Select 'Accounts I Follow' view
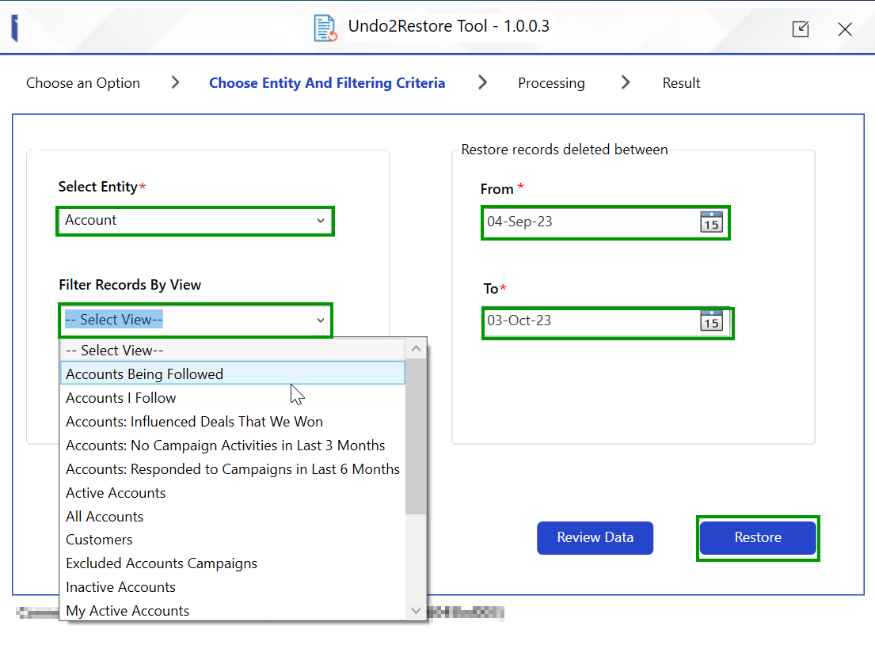The image size is (875, 656). coord(233,398)
